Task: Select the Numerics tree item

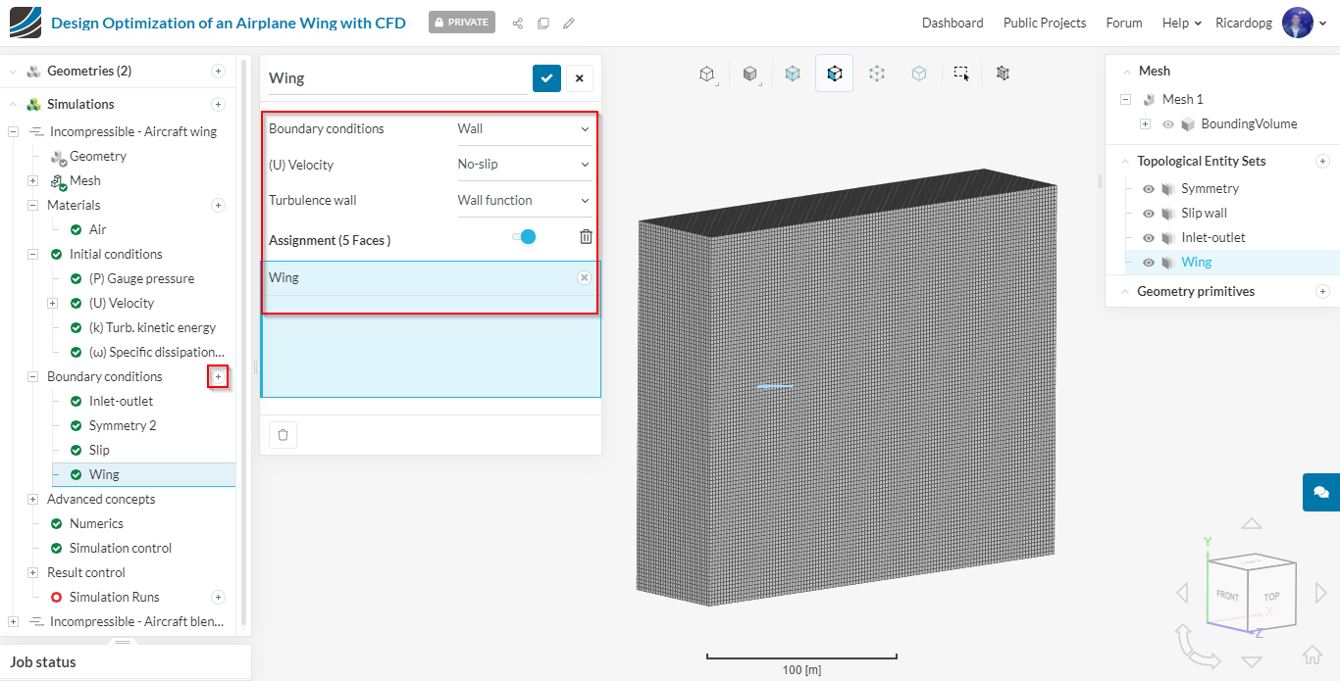Action: click(x=96, y=523)
